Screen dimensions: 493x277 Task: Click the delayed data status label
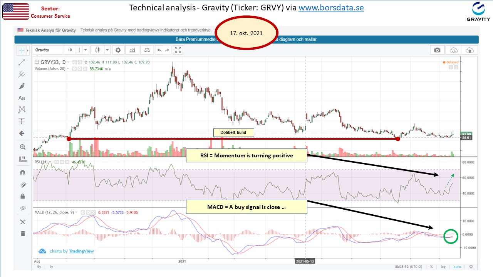451,62
